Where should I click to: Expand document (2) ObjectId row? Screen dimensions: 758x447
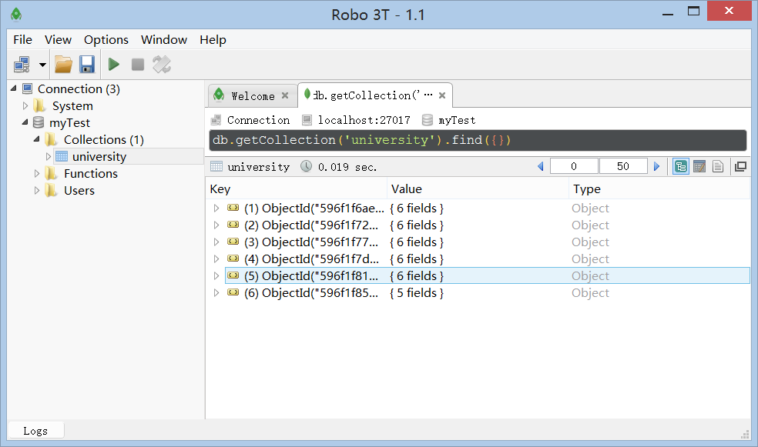[x=216, y=225]
